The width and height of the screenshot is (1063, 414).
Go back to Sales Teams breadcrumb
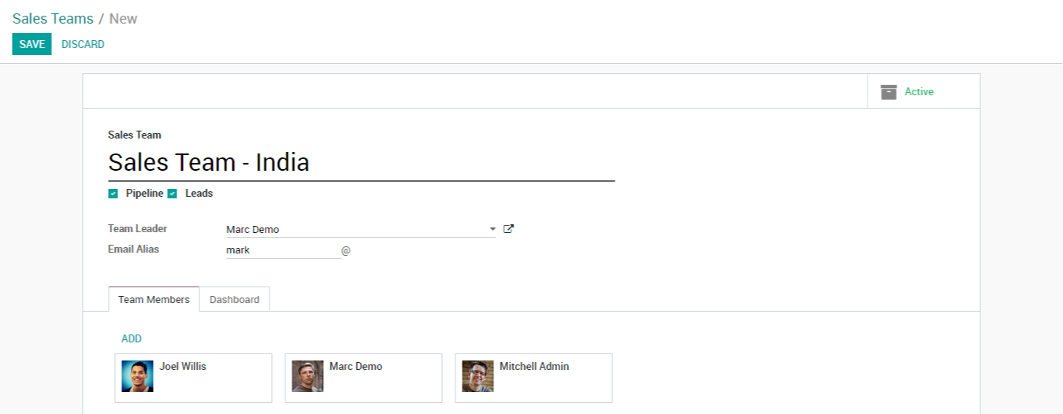pos(53,19)
